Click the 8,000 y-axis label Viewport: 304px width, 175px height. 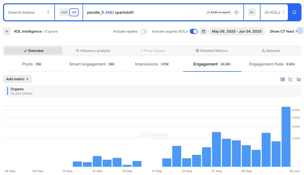296,110
